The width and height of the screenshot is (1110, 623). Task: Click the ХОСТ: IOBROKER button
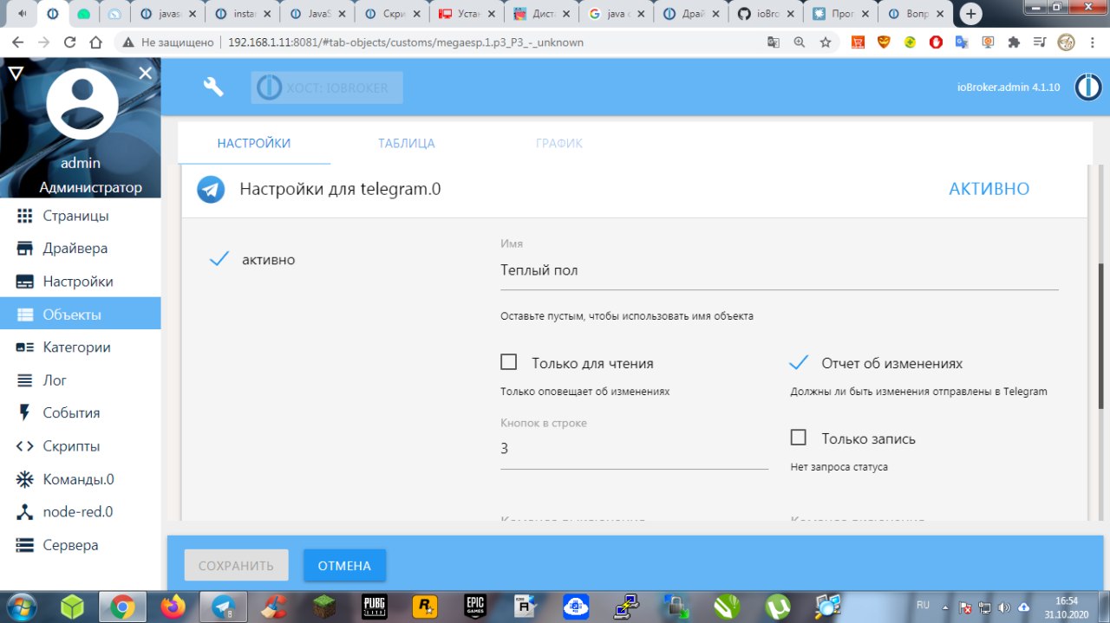pos(327,88)
